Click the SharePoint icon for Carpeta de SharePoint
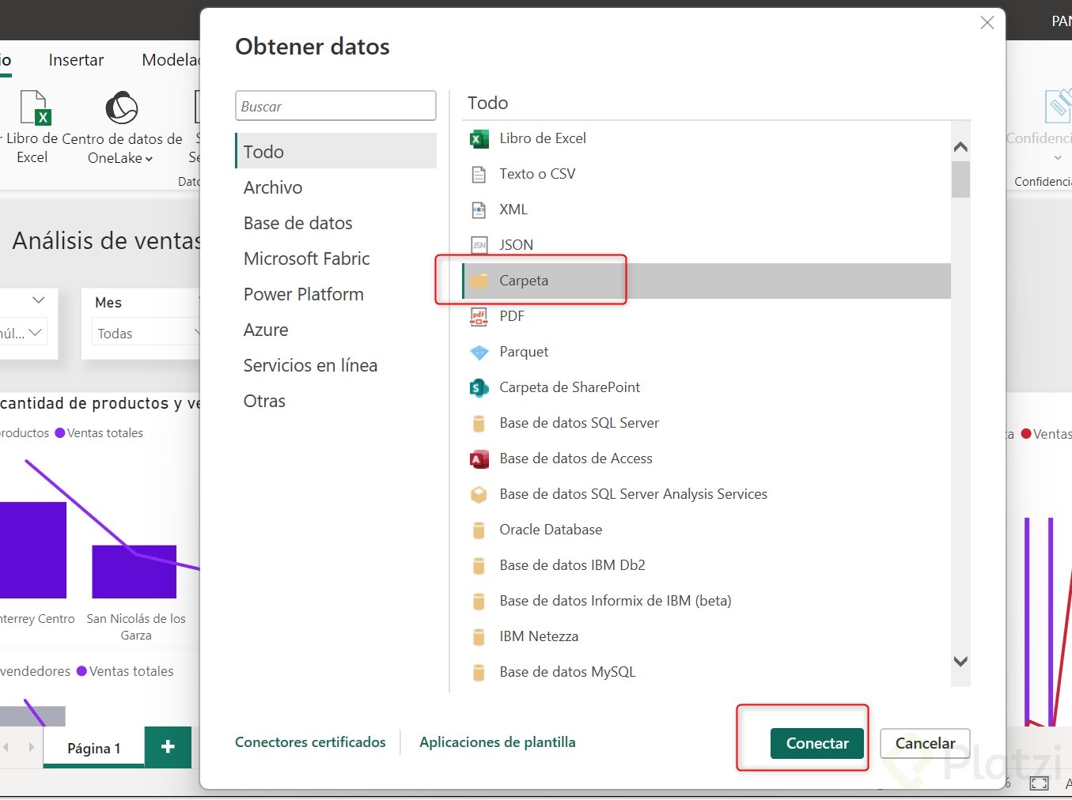 [479, 387]
